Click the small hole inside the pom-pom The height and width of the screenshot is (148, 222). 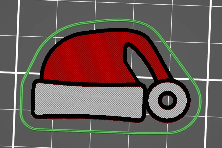pos(167,100)
